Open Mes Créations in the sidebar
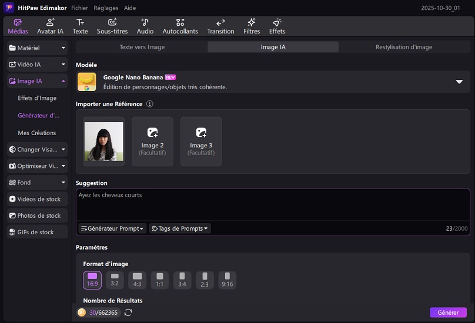The height and width of the screenshot is (323, 475). 37,133
